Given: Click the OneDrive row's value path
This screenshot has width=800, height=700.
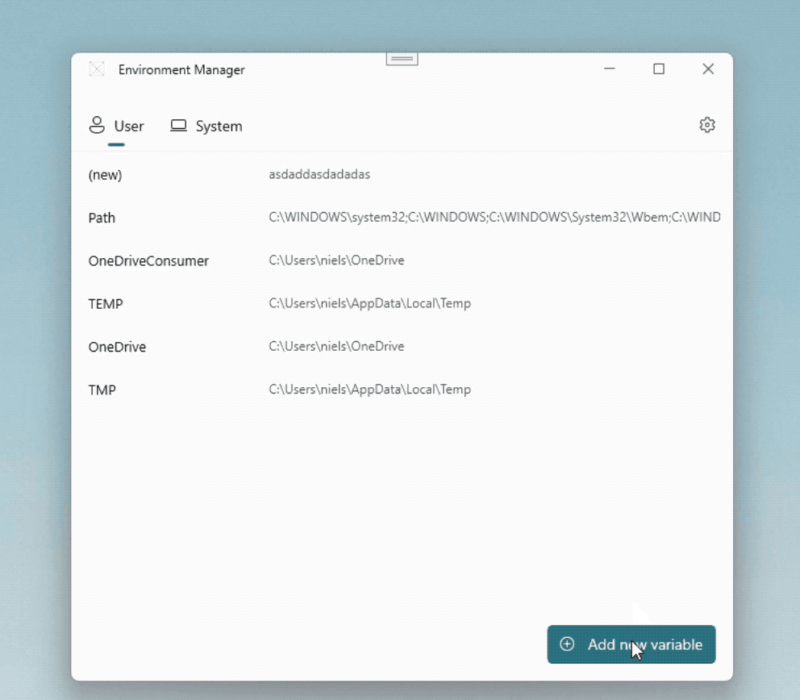Looking at the screenshot, I should [x=336, y=347].
